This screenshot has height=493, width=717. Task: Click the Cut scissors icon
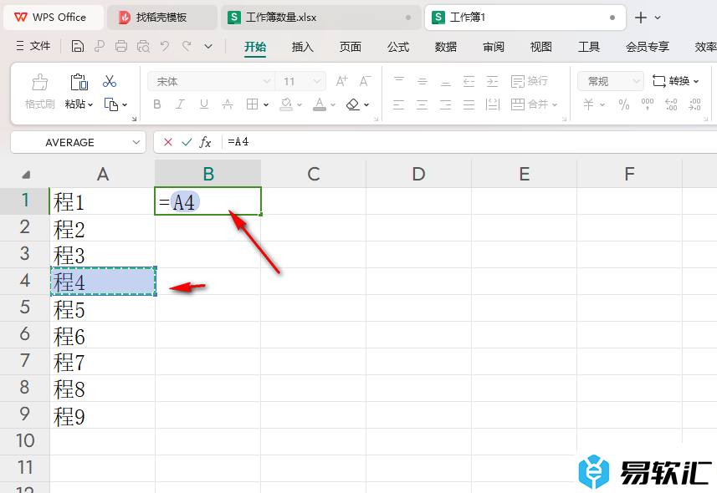click(x=110, y=81)
